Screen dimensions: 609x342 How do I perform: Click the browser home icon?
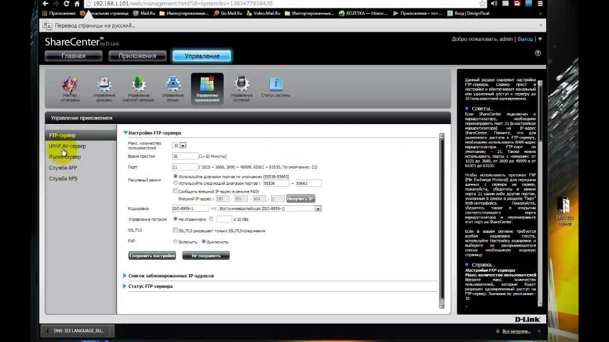tap(77, 3)
